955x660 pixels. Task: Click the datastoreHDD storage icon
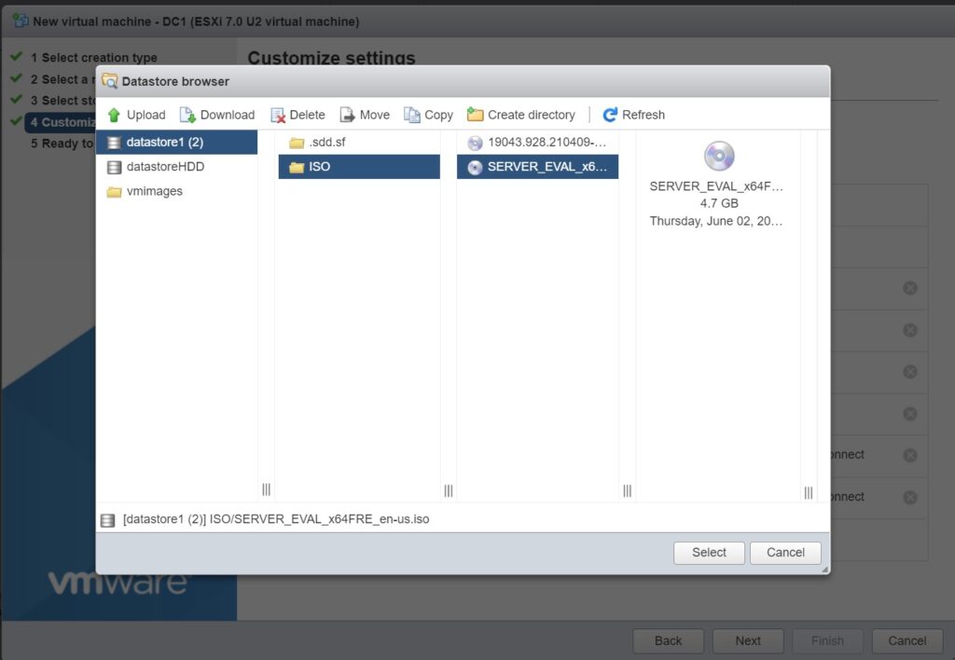pyautogui.click(x=114, y=167)
